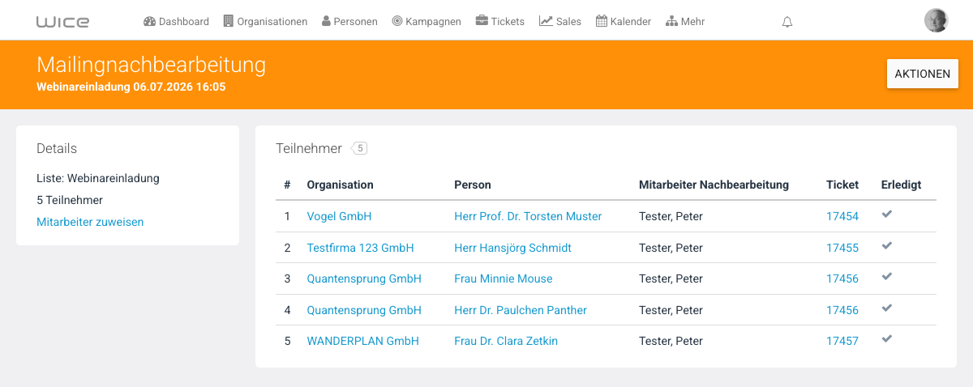The image size is (973, 387).
Task: Click the 5 Teilnehmer detail text
Action: pyautogui.click(x=70, y=200)
